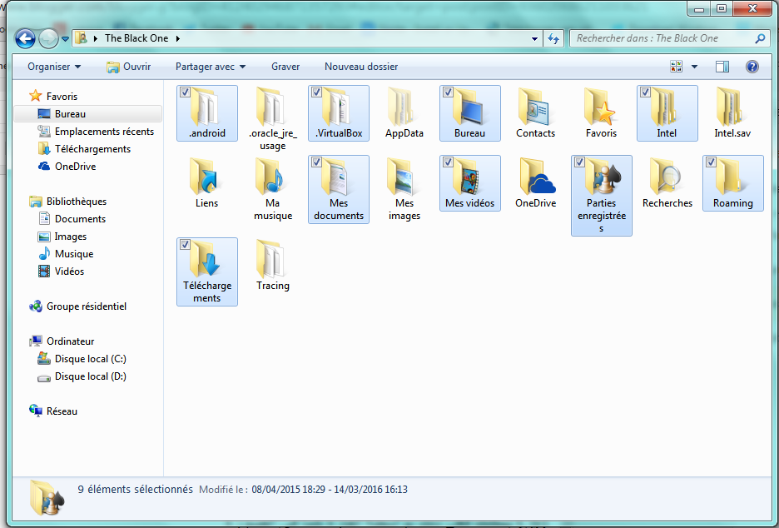Image resolution: width=779 pixels, height=528 pixels.
Task: Open Documents library in sidebar
Action: [72, 219]
